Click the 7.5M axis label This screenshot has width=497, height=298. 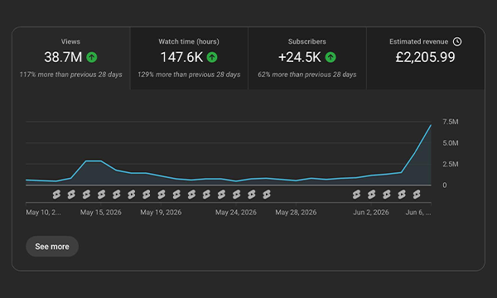451,122
